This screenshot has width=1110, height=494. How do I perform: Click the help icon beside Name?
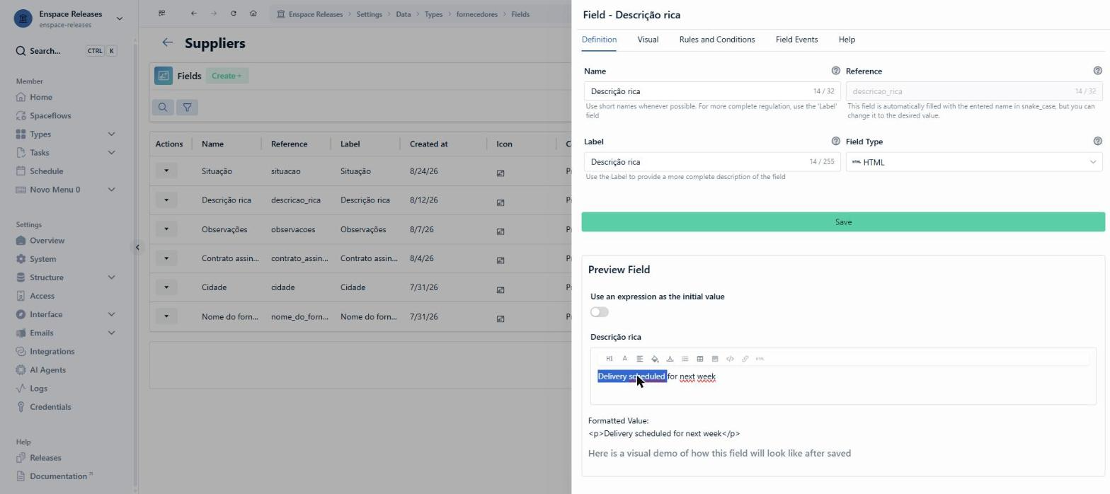tap(835, 71)
